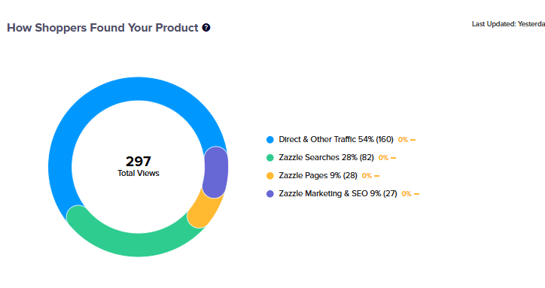Viewport: 545px width, 288px height.
Task: Click the purple Zazzle Marketing & SEO dot
Action: 270,194
